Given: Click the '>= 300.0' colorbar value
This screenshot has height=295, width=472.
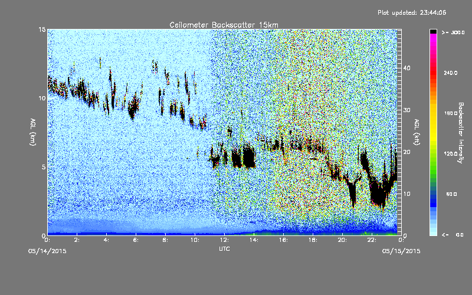Looking at the screenshot, I should click(453, 32).
